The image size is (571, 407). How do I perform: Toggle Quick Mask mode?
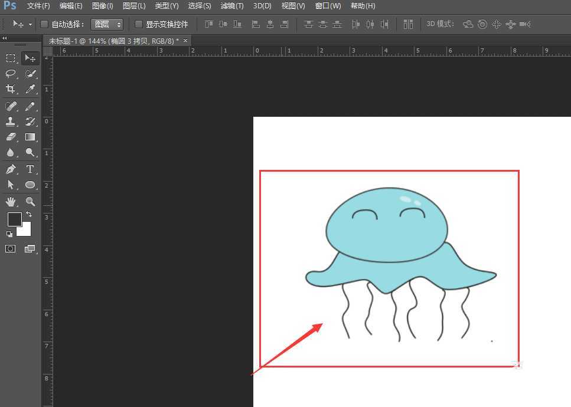point(10,248)
